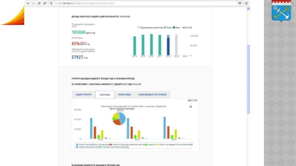The width and height of the screenshot is (296, 166).
Task: Click the address bar URL field
Action: pos(142,3)
